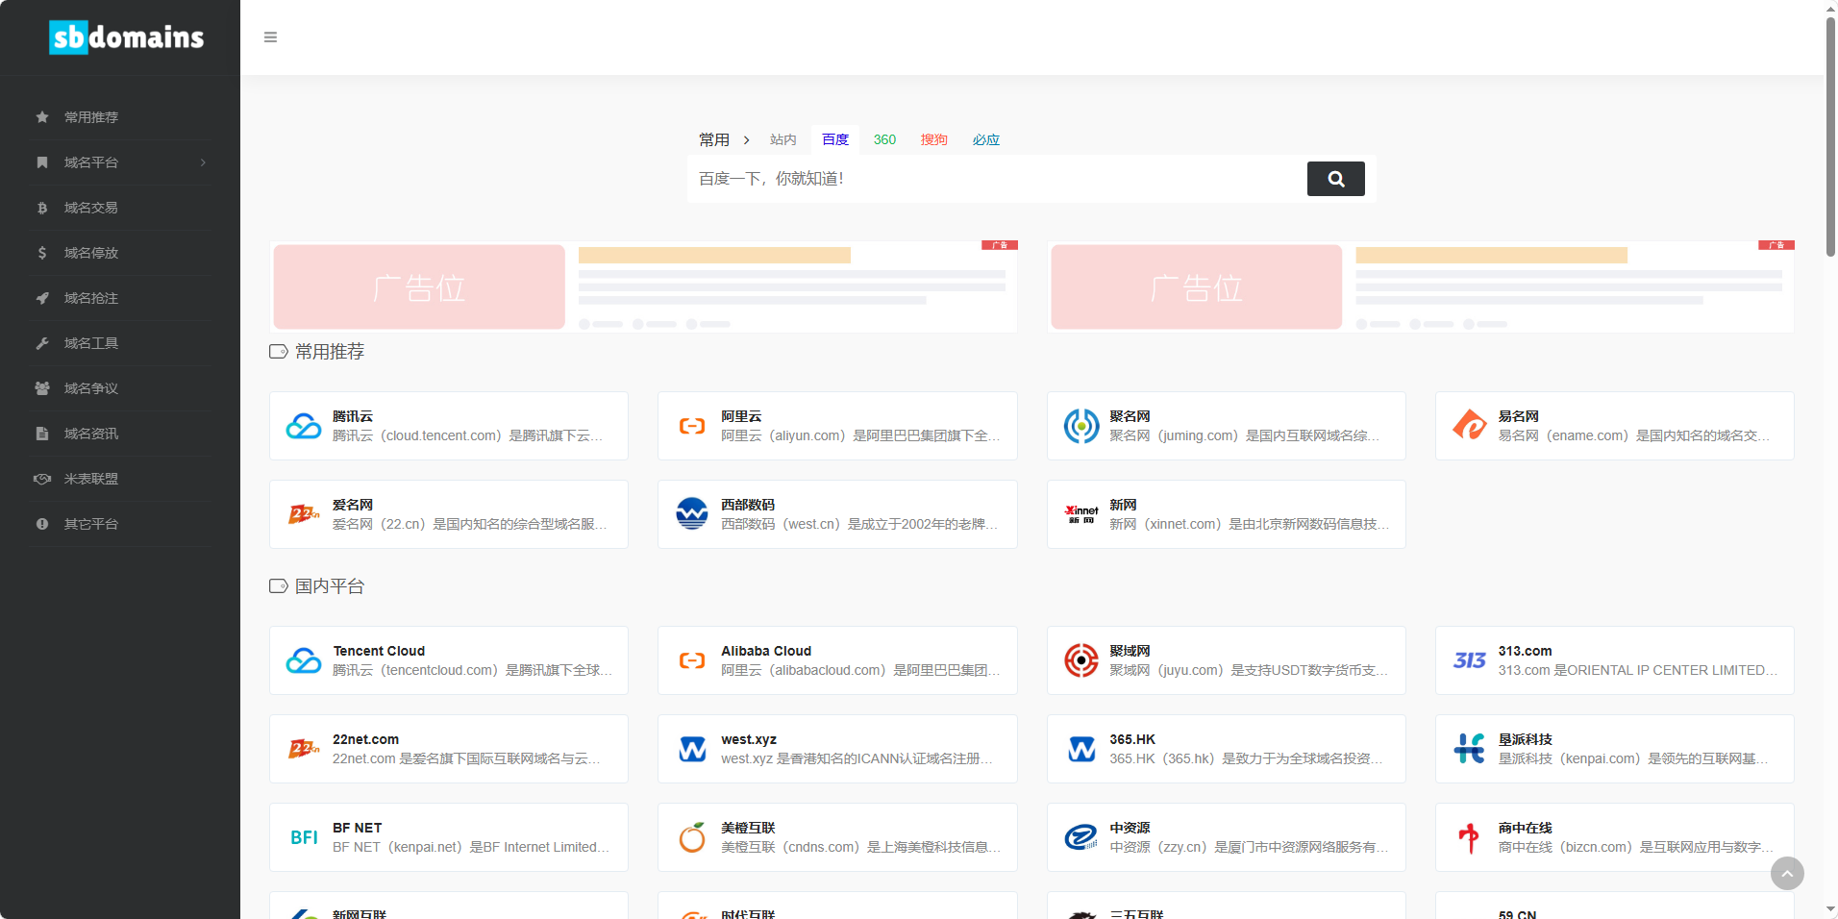This screenshot has height=919, width=1838.
Task: Click the document icon next to 域名资讯
Action: coord(42,434)
